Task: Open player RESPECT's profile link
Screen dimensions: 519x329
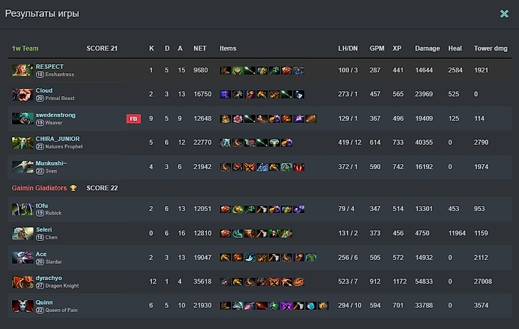Action: pyautogui.click(x=50, y=67)
